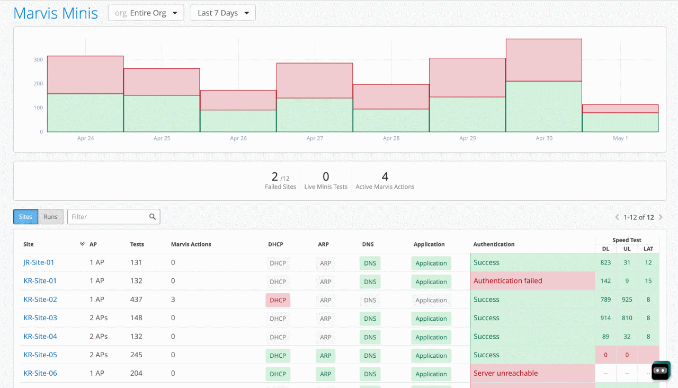
Task: Open the Entire Org scope selector
Action: (x=146, y=12)
